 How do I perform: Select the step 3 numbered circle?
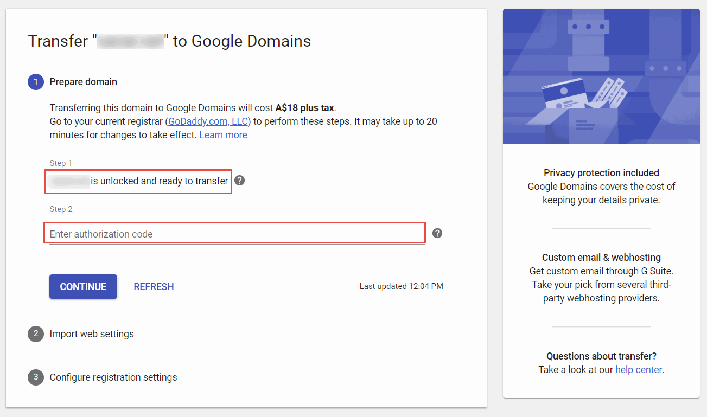(36, 377)
